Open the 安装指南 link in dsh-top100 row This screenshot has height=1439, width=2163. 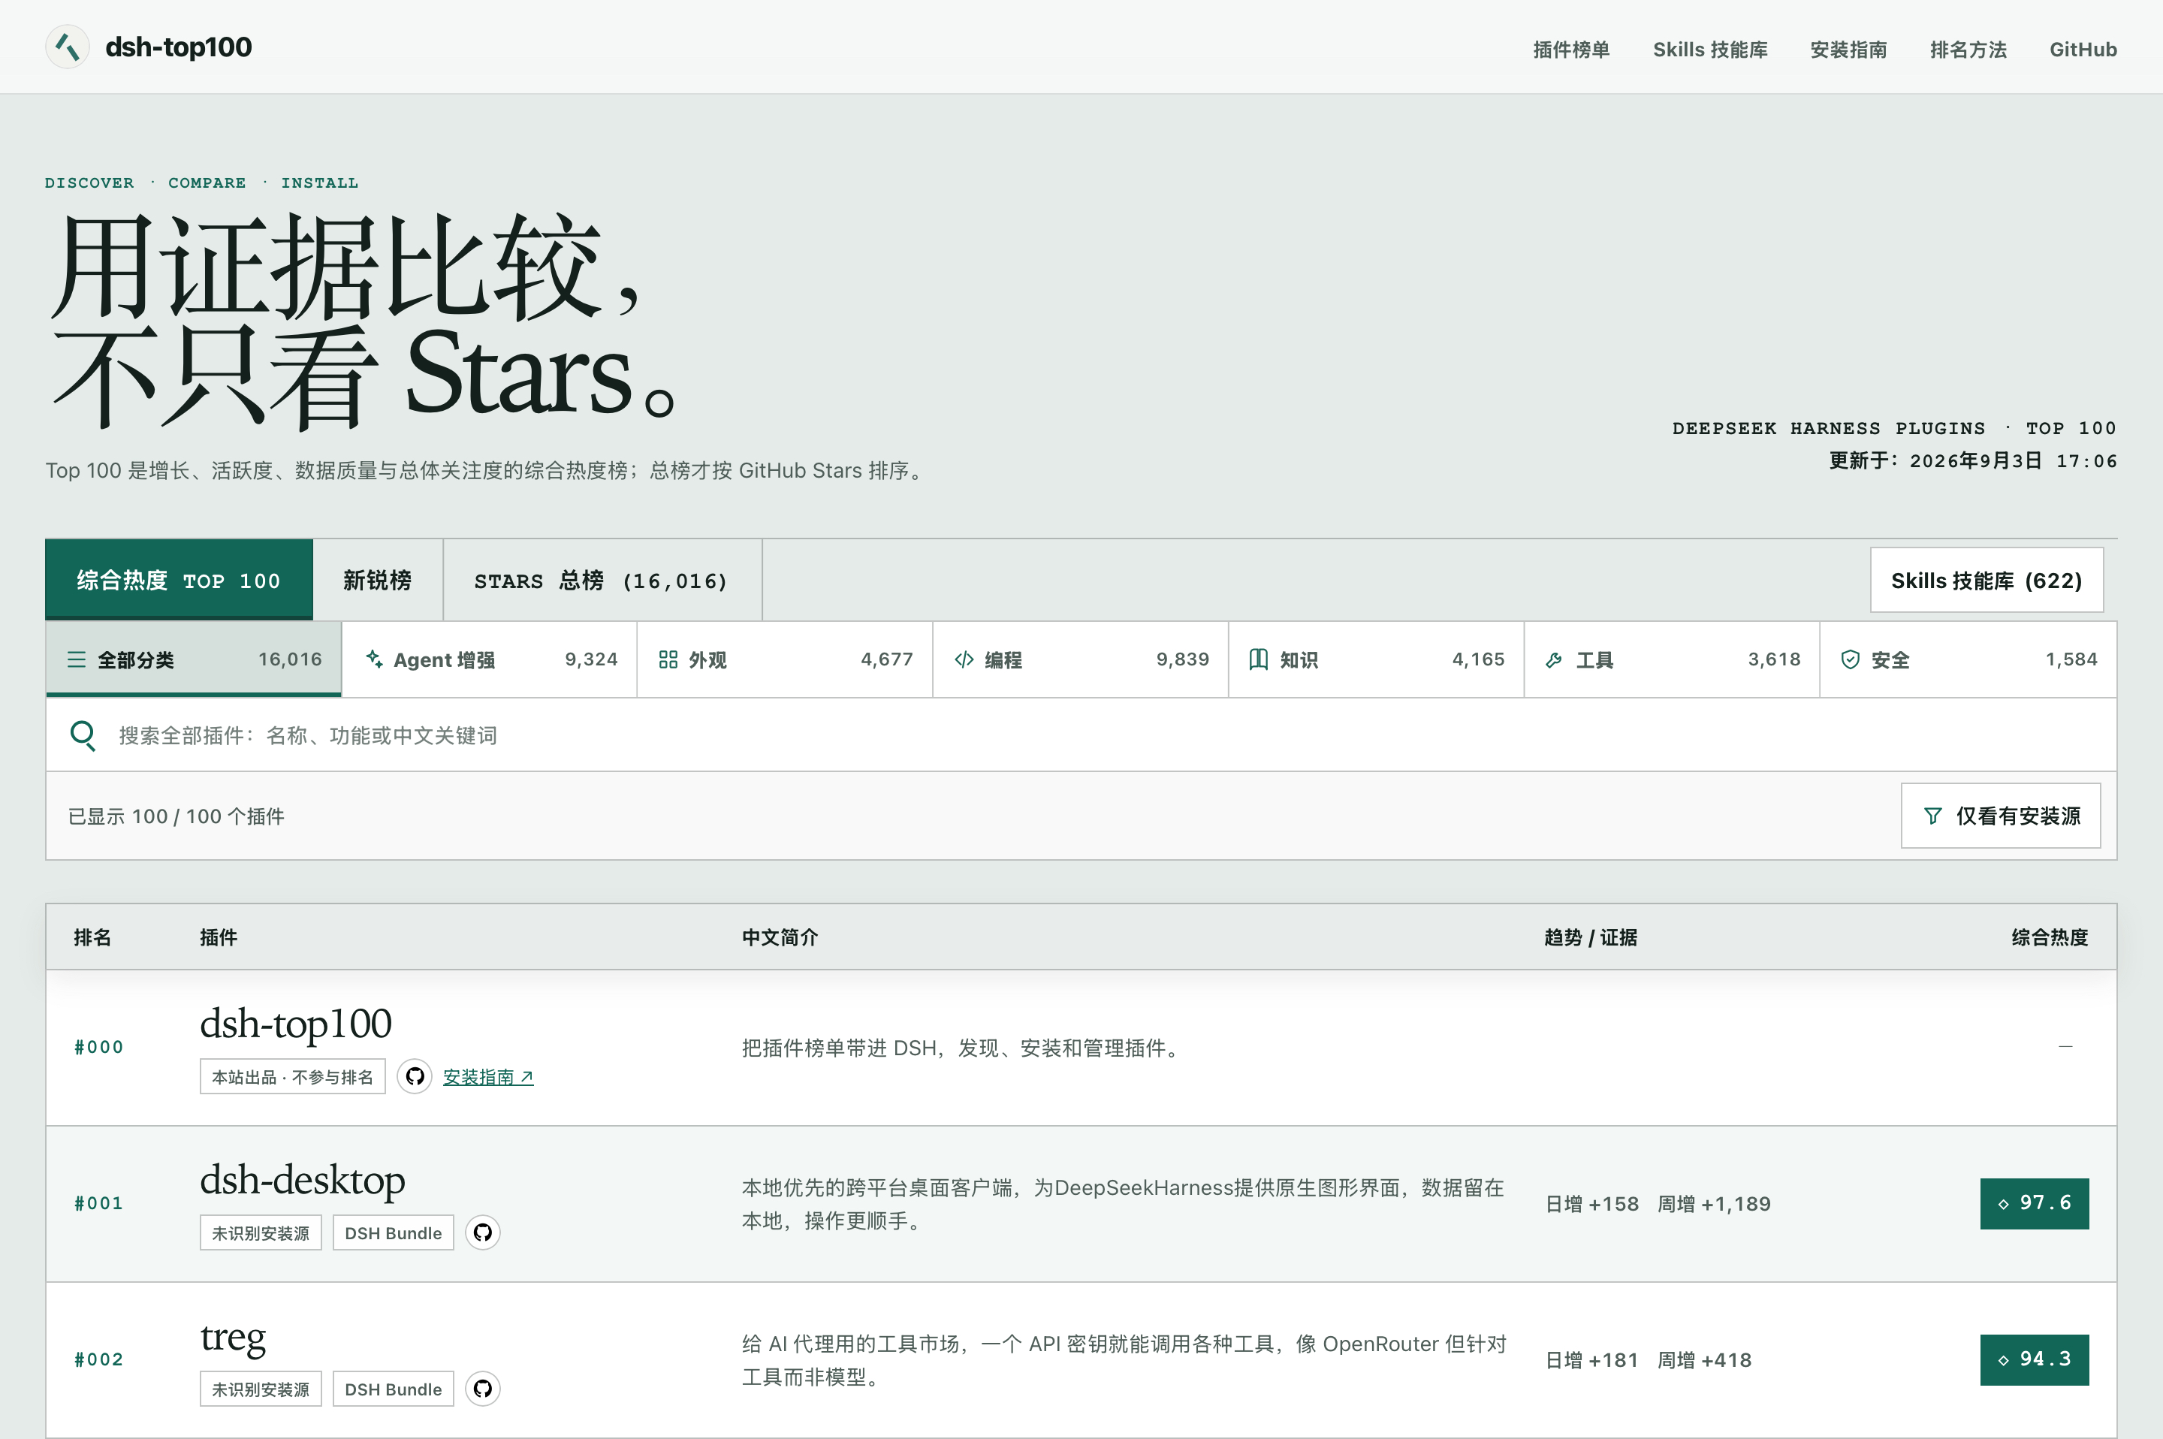pyautogui.click(x=488, y=1078)
